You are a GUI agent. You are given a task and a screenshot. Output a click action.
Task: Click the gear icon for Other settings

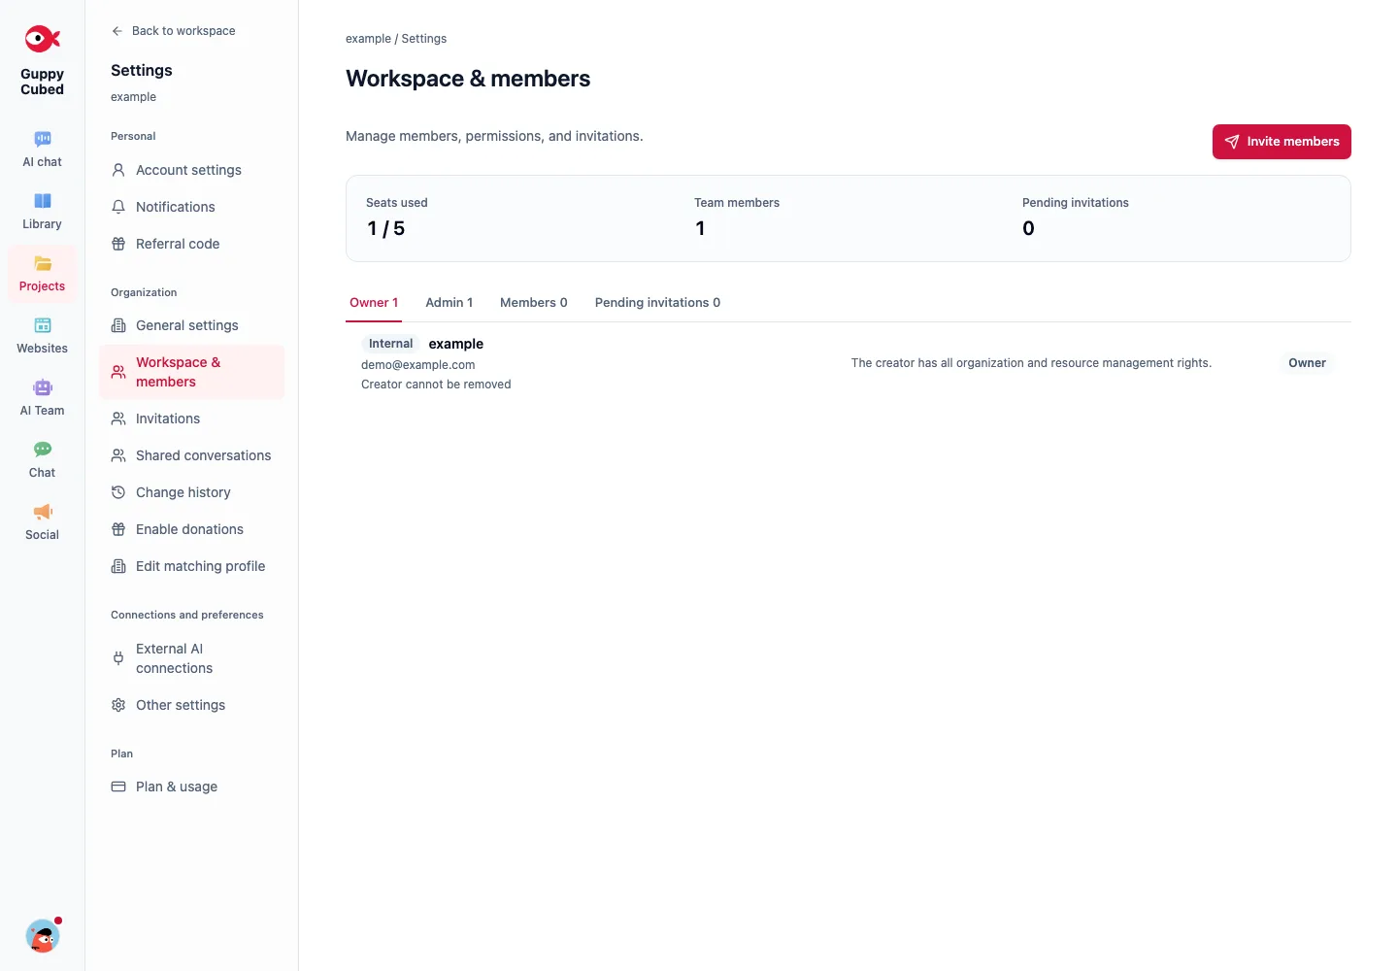[118, 705]
